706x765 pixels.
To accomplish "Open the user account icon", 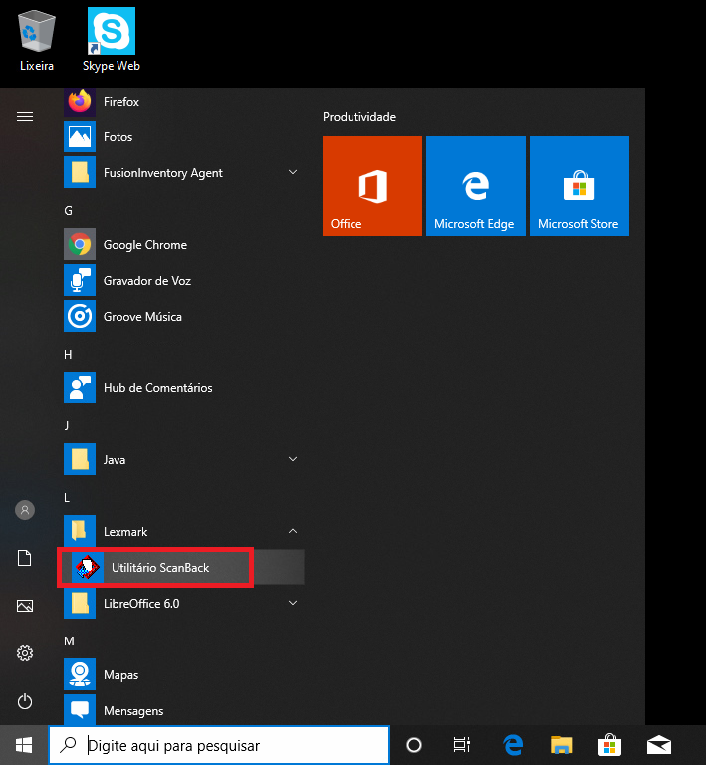I will point(25,510).
